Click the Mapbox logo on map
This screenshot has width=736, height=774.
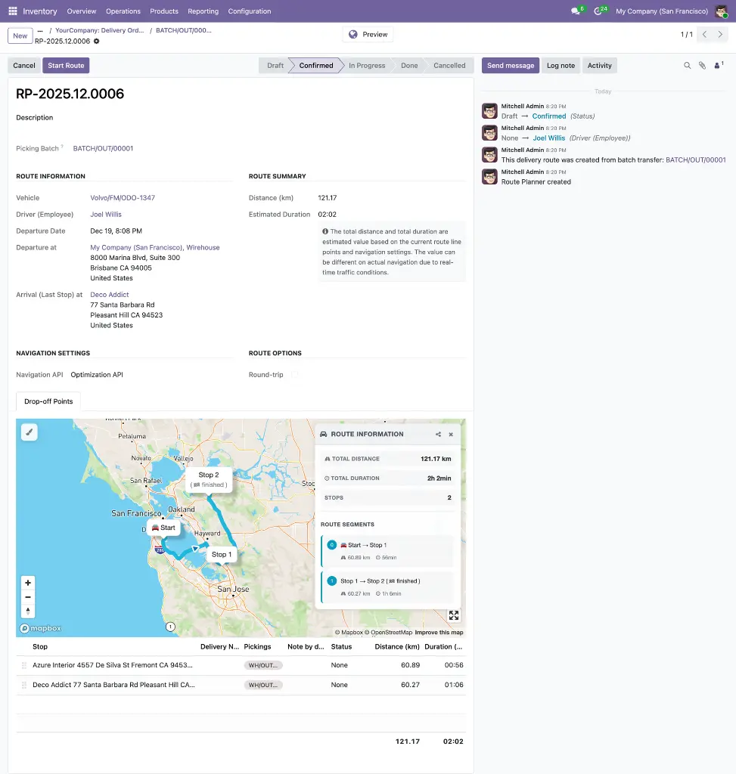pyautogui.click(x=41, y=628)
